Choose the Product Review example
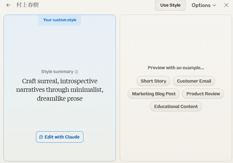Image resolution: width=233 pixels, height=163 pixels. (203, 94)
